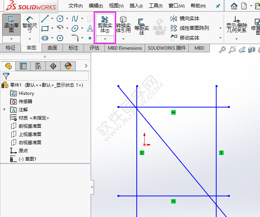260x217 pixels.
Task: Activate Trim Entities (剪裁实体) tool
Action: [105, 24]
